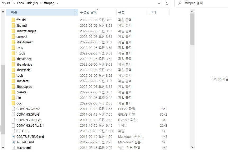Click the CREDITS file icon
Viewport: 228px width, 155px height.
tap(13, 131)
